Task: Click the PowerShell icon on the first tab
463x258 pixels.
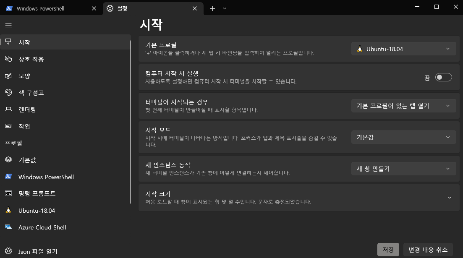Action: point(9,8)
